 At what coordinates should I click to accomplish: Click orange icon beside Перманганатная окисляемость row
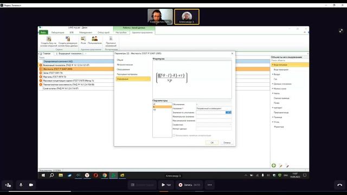tap(41, 84)
